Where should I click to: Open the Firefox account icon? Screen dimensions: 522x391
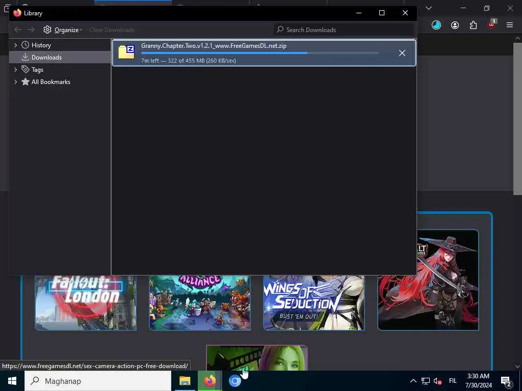click(x=455, y=25)
